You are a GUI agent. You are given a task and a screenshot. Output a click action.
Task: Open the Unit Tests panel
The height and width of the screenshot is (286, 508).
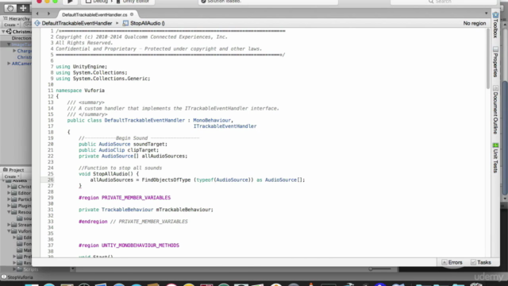pyautogui.click(x=495, y=158)
